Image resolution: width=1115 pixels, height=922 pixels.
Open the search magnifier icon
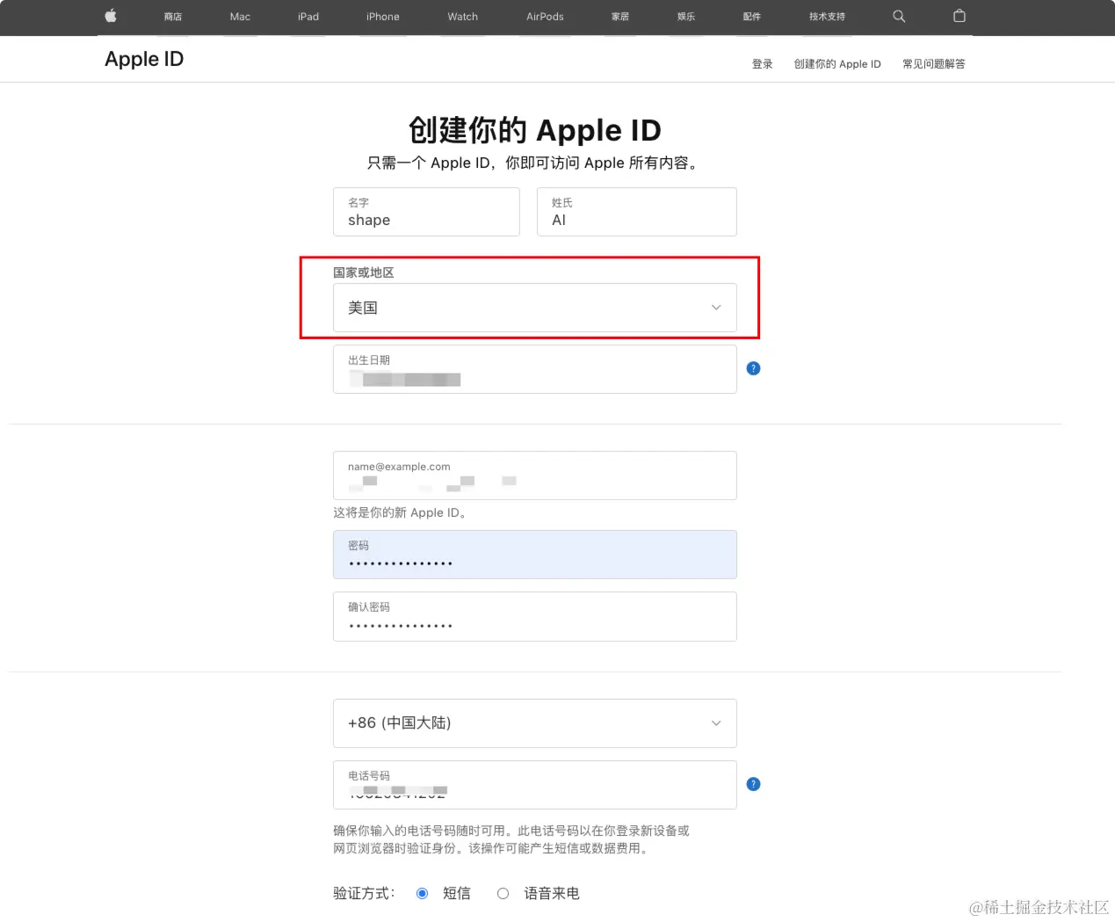click(x=899, y=16)
